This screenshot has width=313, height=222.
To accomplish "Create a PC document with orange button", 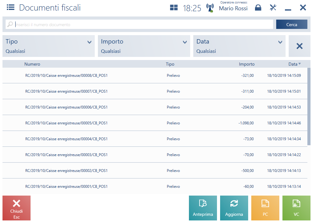I will click(x=265, y=208).
